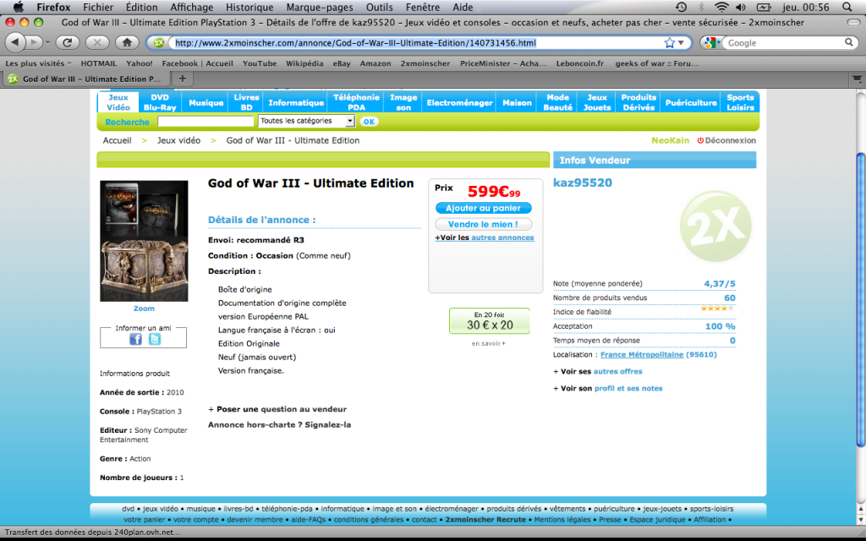Click the Google search engine icon
Screen dimensions: 866x541
pyautogui.click(x=710, y=42)
